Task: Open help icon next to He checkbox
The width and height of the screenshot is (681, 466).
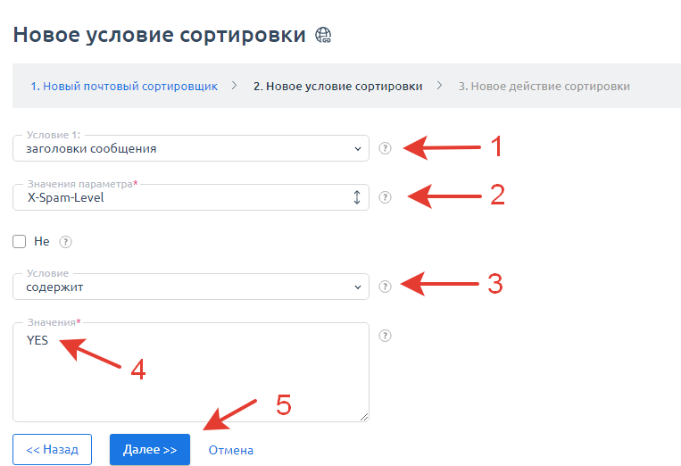Action: 65,242
